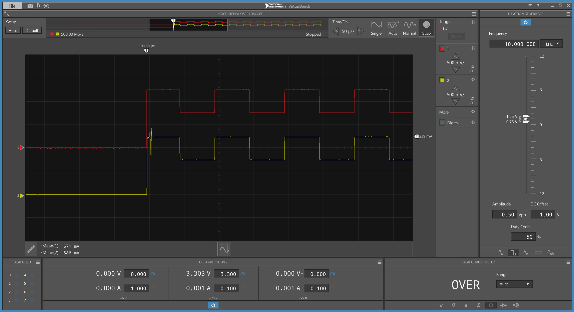Toggle channel 1 red enable box
Image resolution: width=574 pixels, height=312 pixels.
click(442, 49)
